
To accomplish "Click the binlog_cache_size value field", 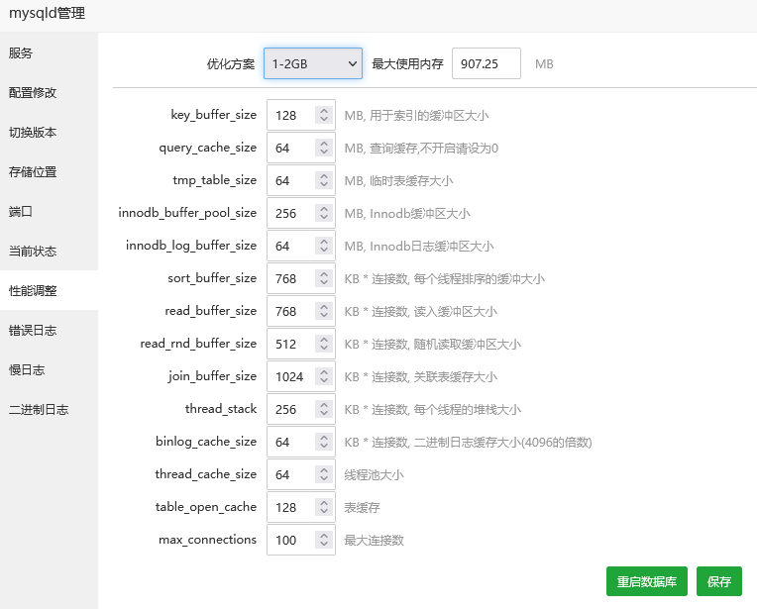I will point(301,442).
